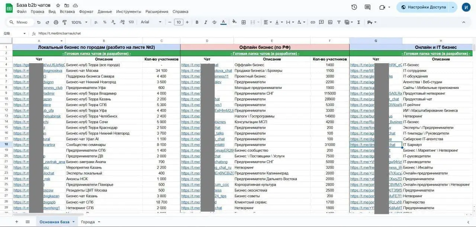Open the Ру input tools dropdown
The image size is (476, 227).
[x=372, y=22]
